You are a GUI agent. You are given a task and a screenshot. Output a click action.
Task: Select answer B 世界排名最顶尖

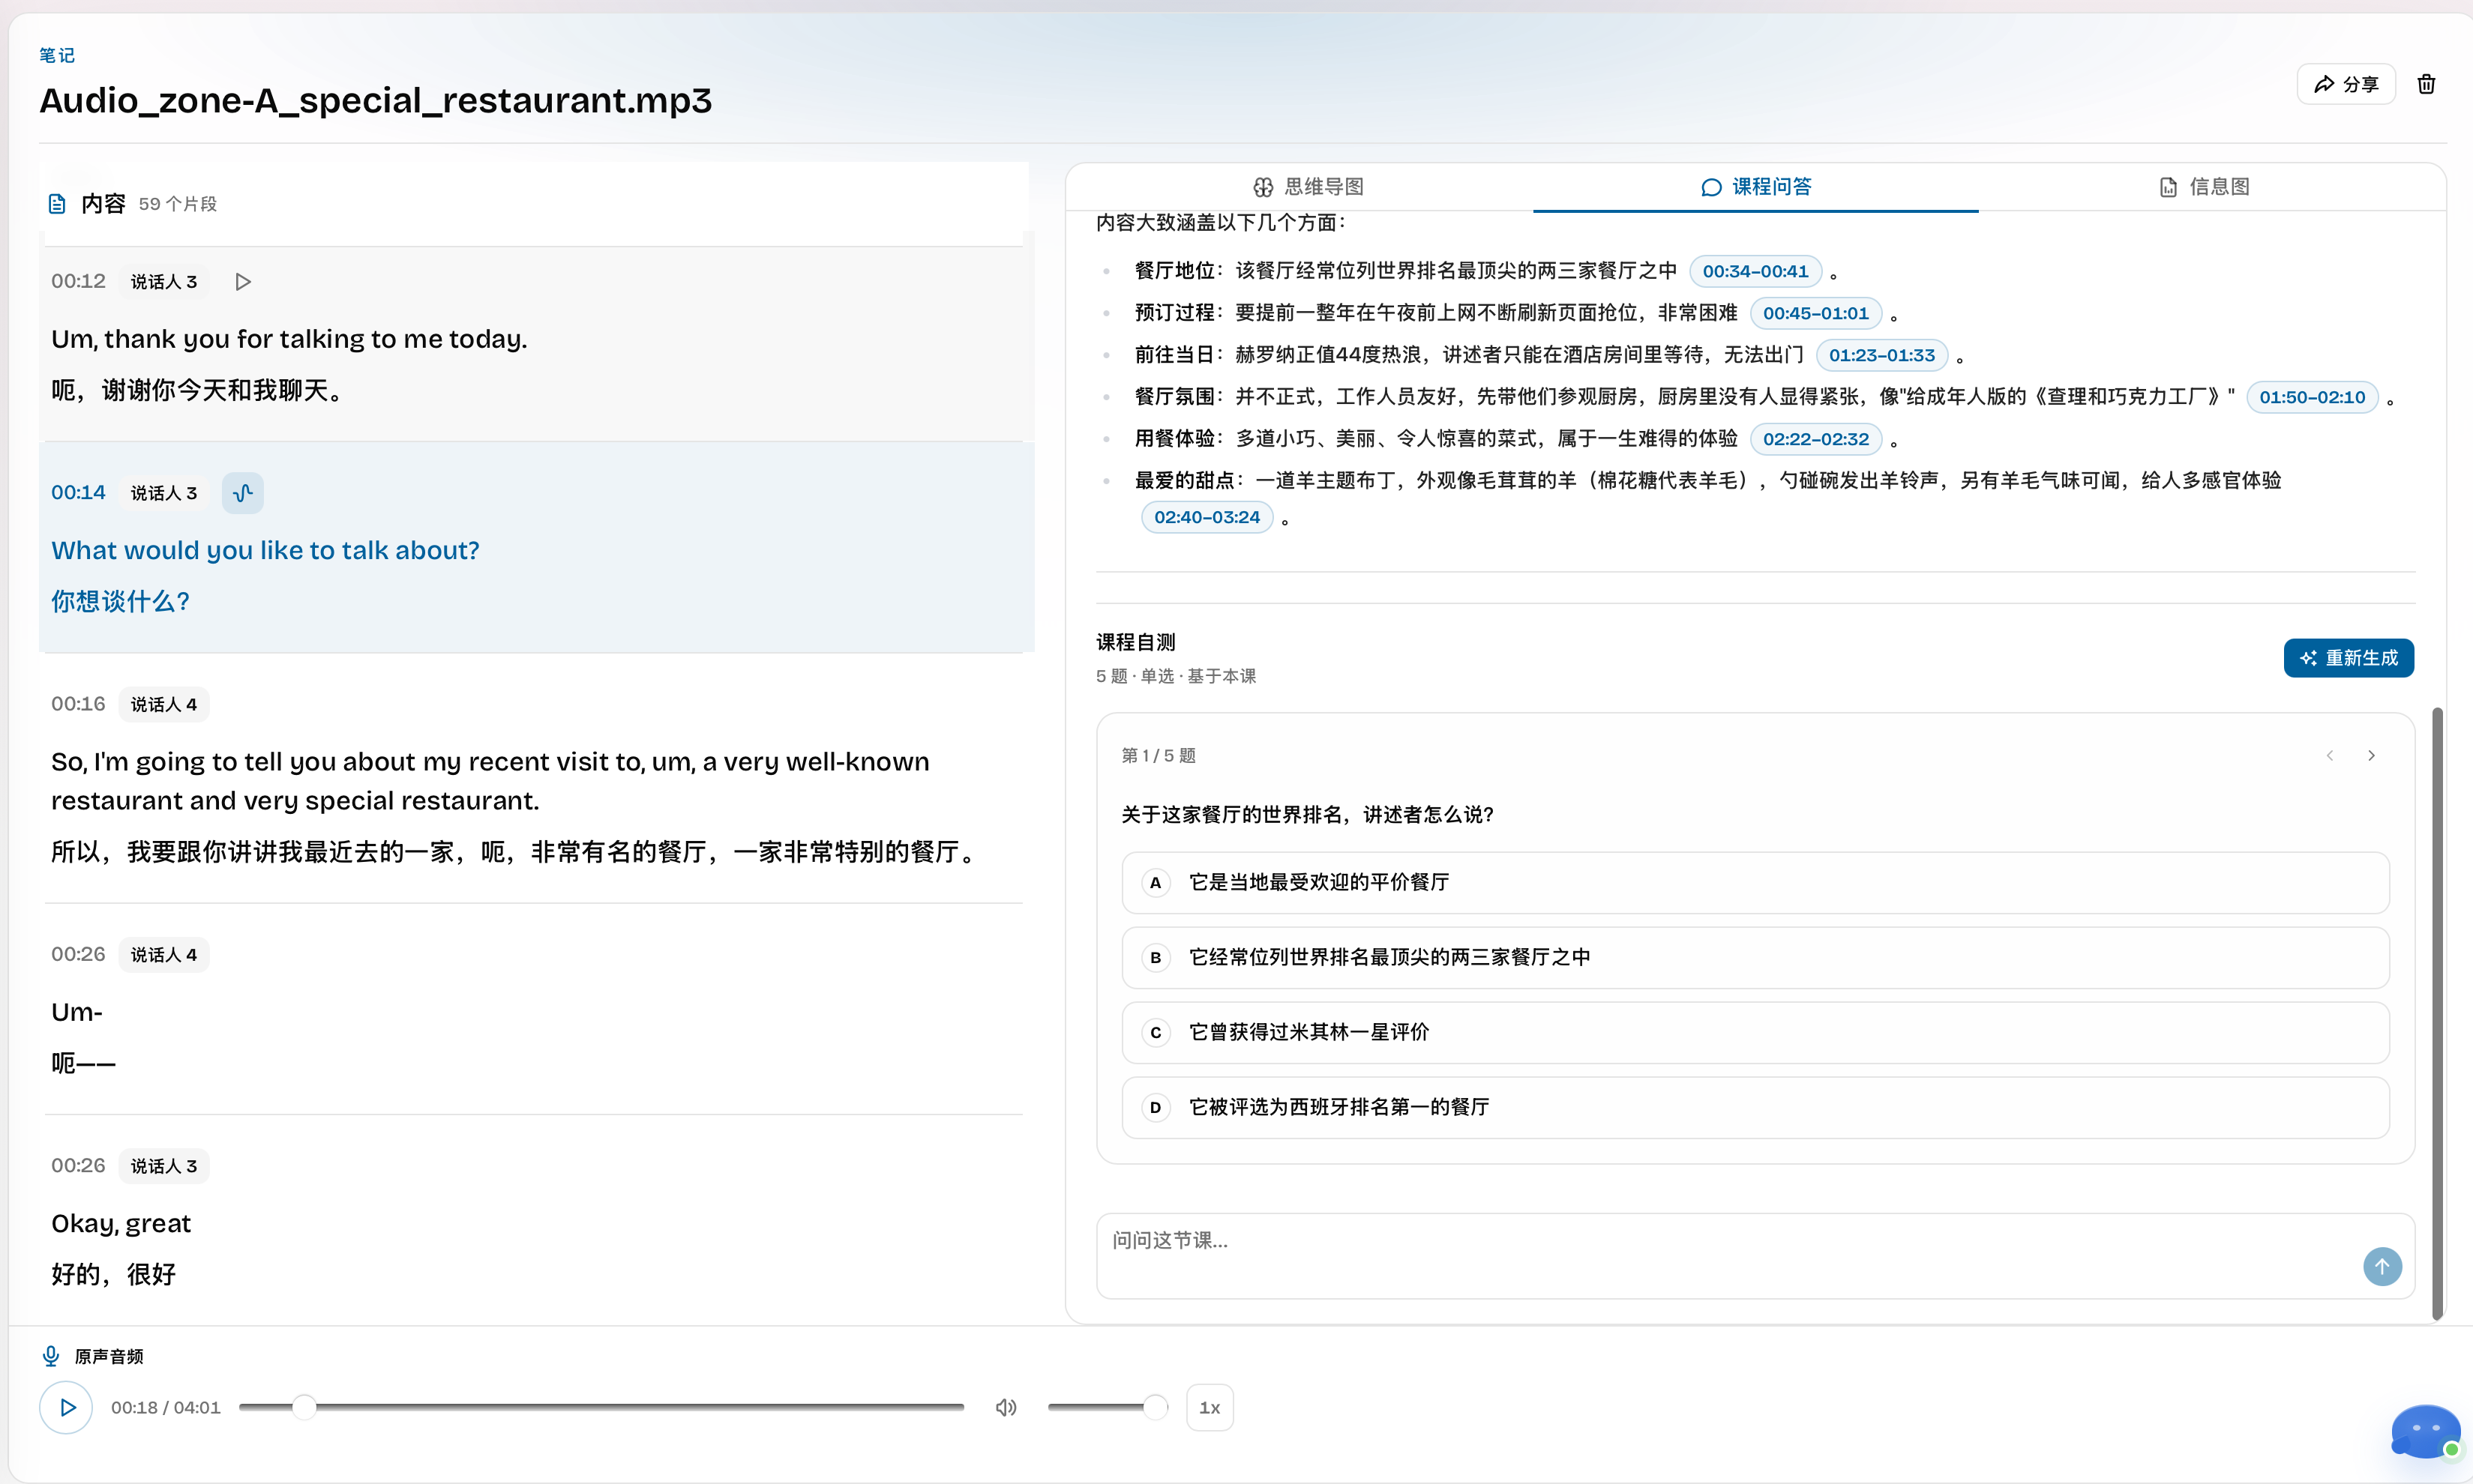click(1755, 958)
